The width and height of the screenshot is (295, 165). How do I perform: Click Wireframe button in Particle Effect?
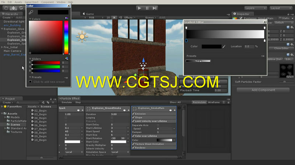click(214, 102)
